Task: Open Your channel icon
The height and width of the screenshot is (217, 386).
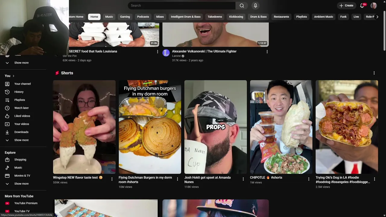Action: [7, 84]
